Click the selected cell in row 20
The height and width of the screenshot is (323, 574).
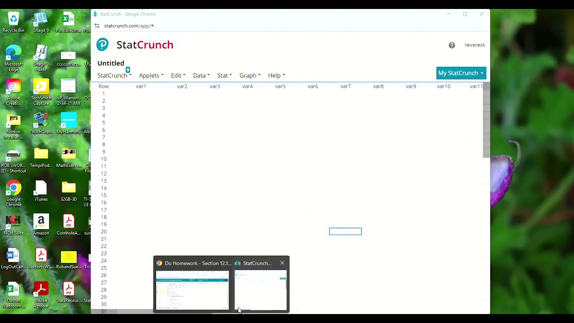point(345,231)
